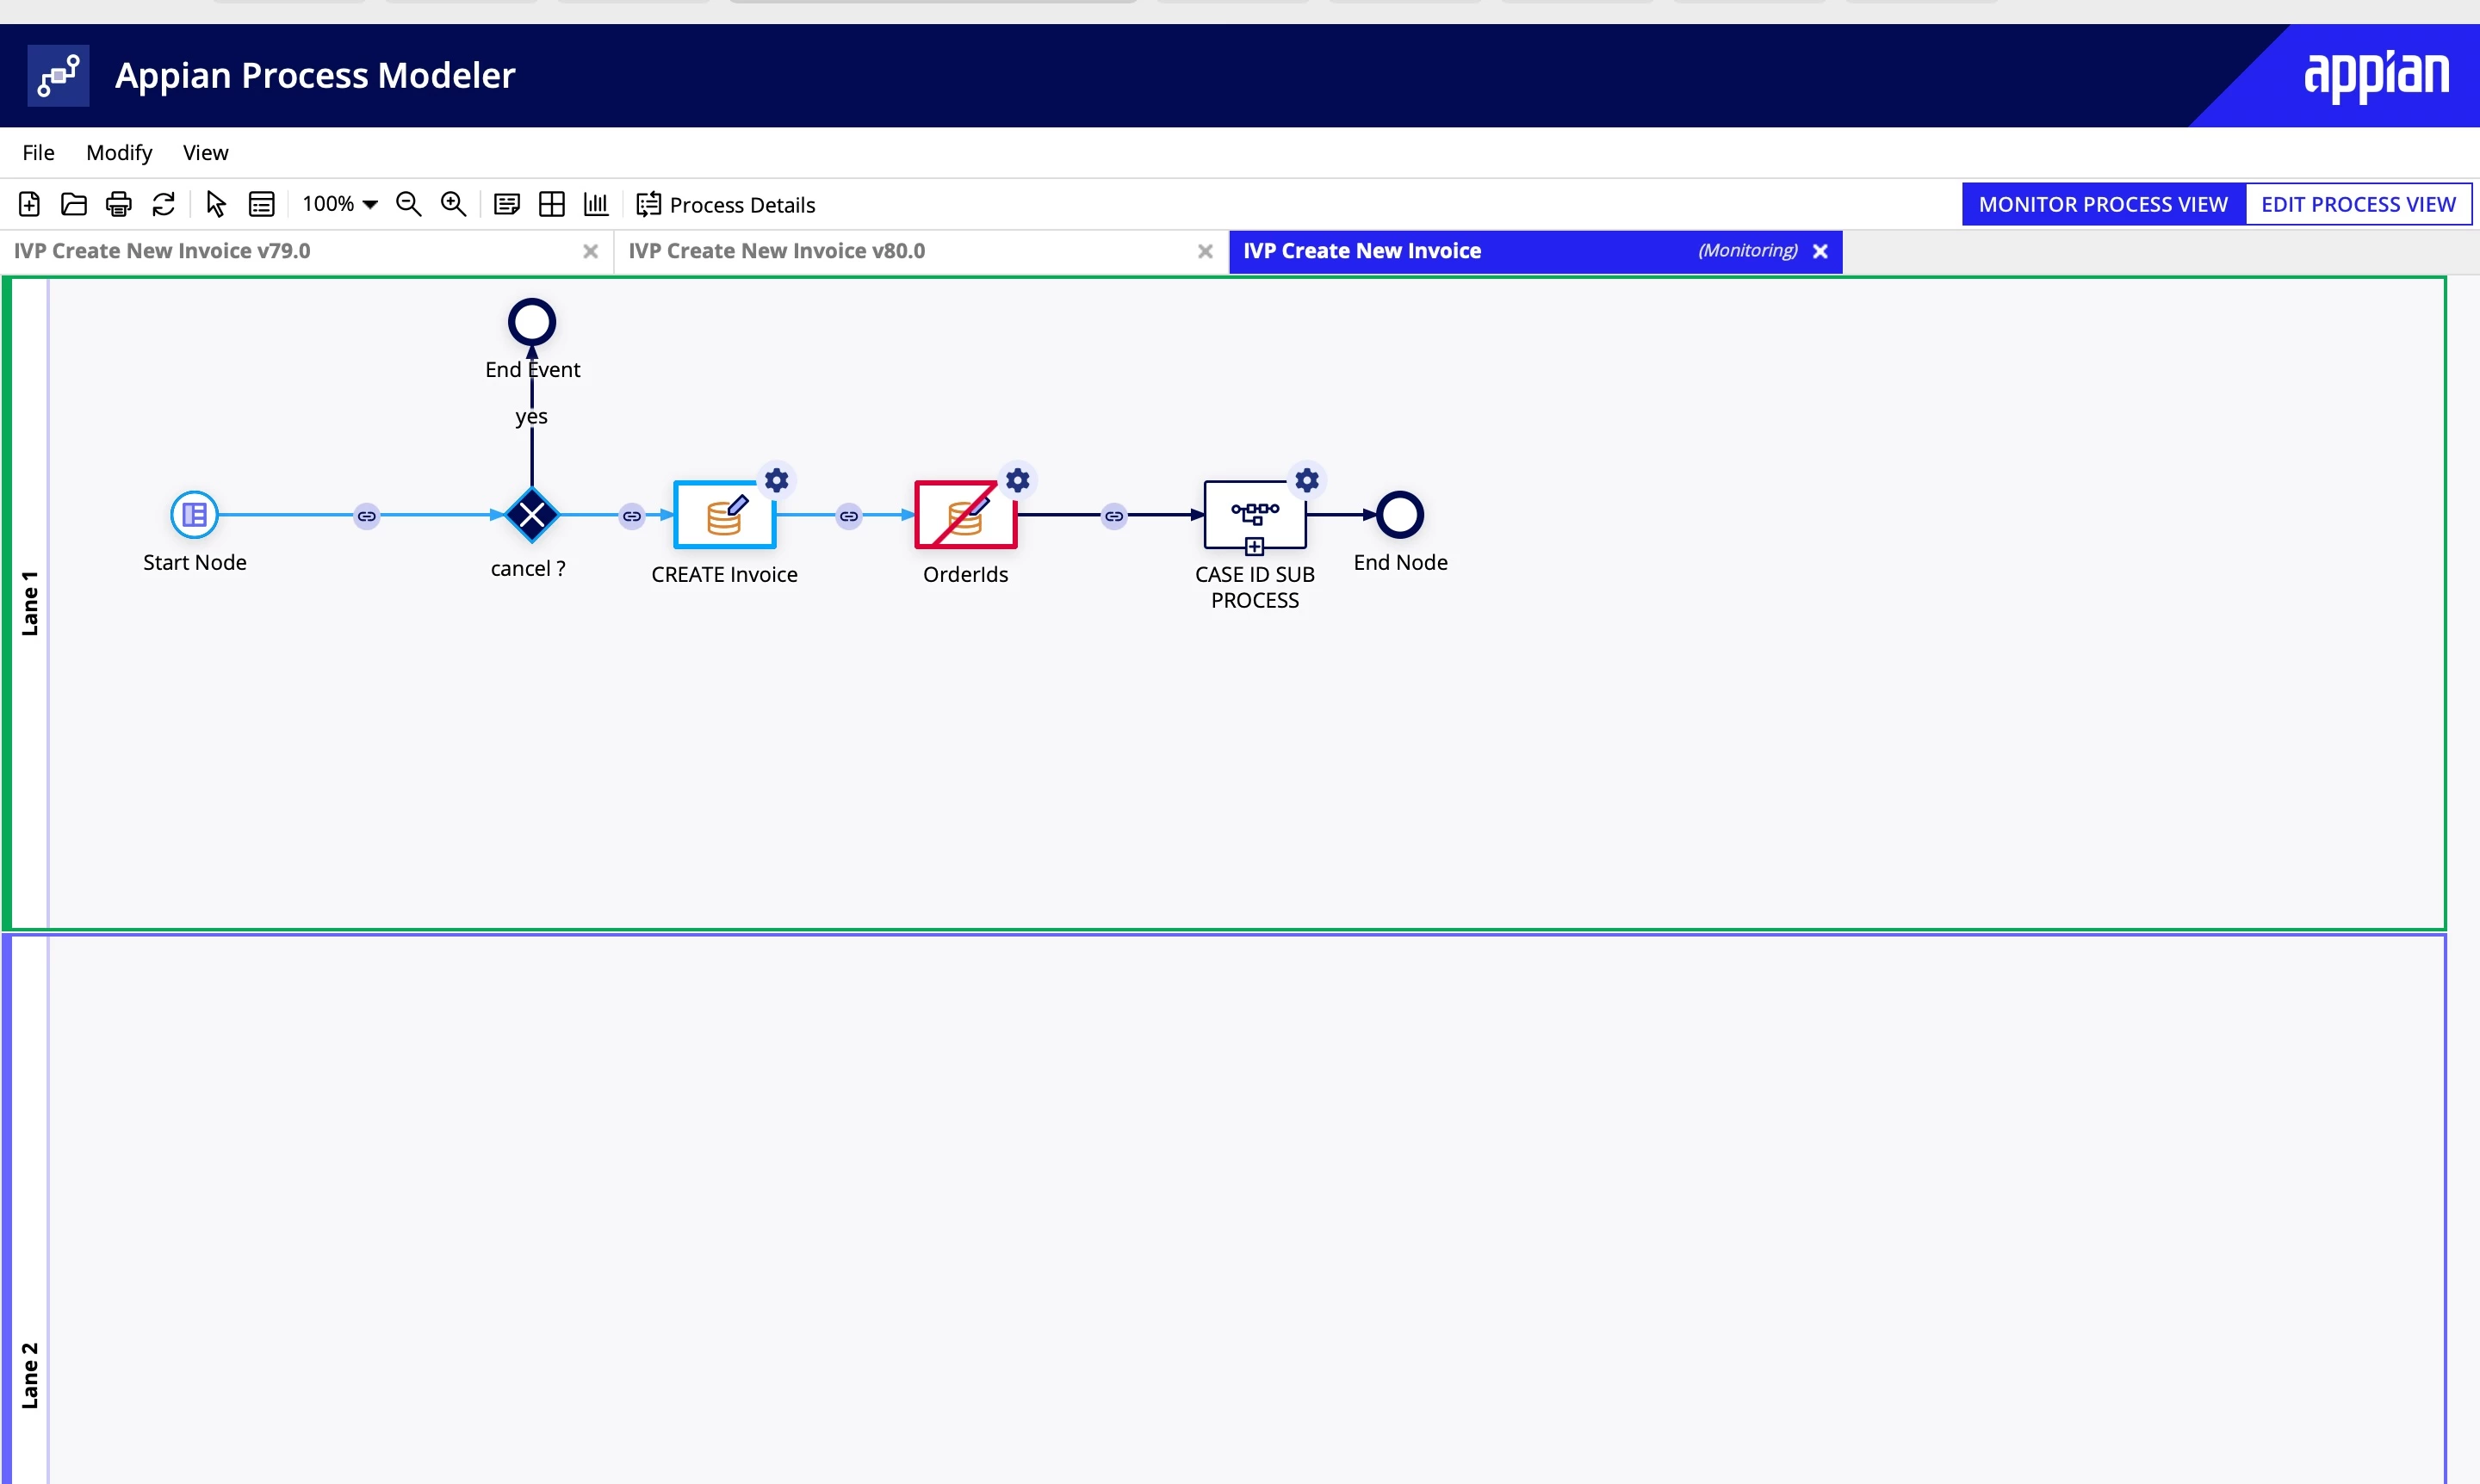Select the End Event circle above gateway

[532, 322]
